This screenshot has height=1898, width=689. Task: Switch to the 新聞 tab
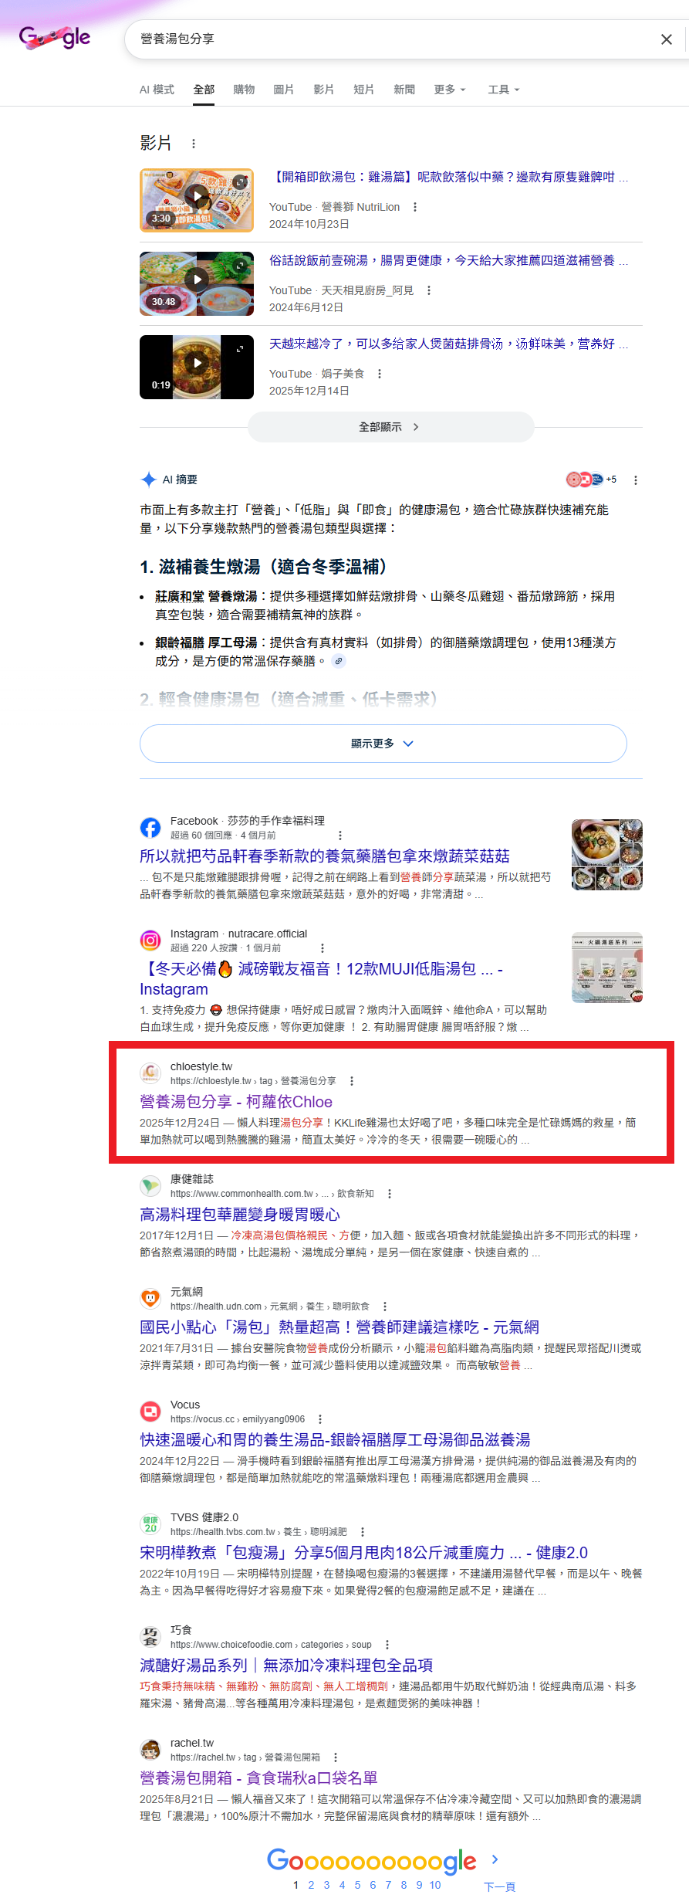404,90
